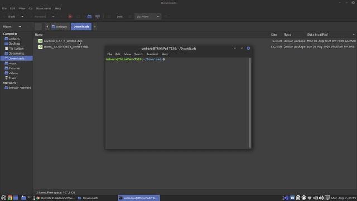The image size is (357, 201).
Task: Open the volume speaker tray icon
Action: (321, 198)
